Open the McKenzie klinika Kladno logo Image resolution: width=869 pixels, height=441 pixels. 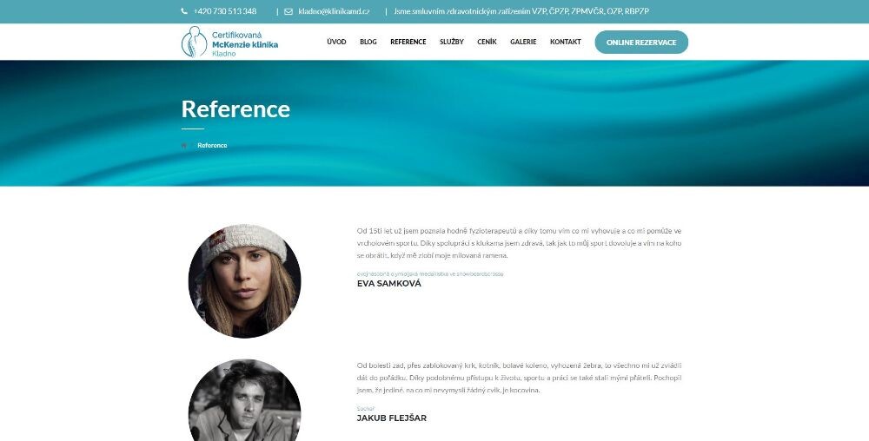(229, 42)
